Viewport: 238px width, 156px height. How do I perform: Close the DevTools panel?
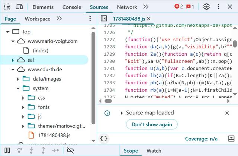230,7
